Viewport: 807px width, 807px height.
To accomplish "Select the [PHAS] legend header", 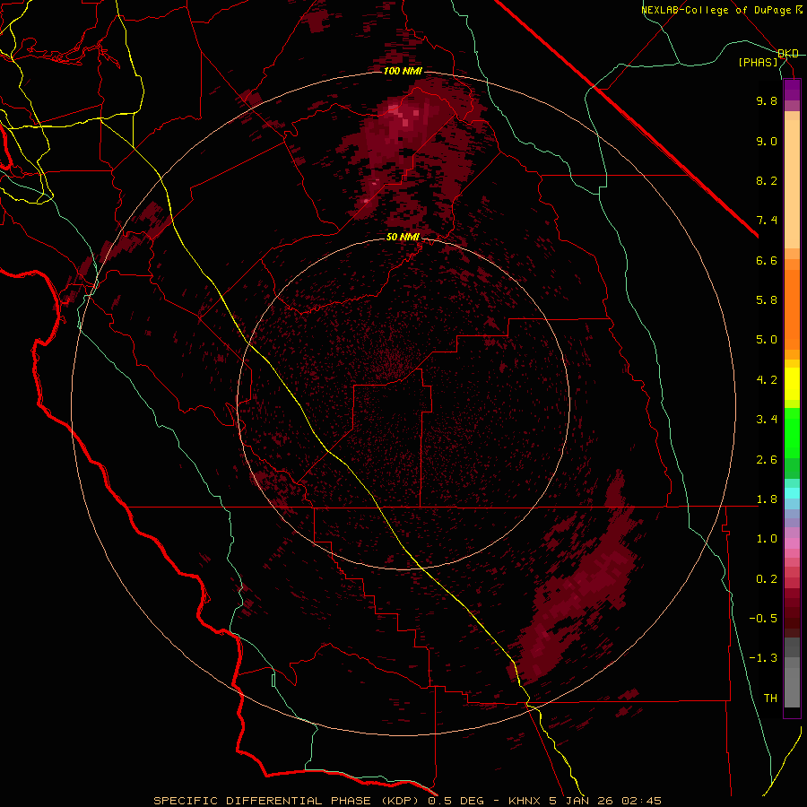I will pyautogui.click(x=759, y=63).
